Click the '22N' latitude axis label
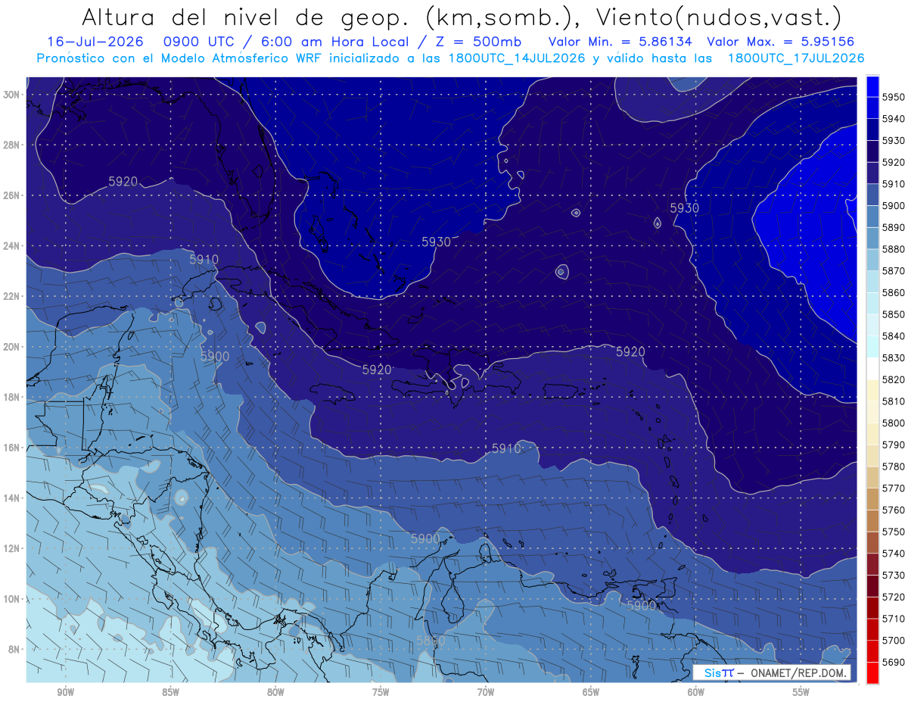 11,296
